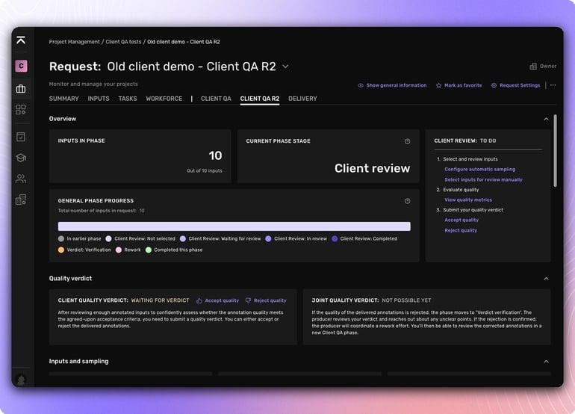The image size is (575, 414).
Task: Click the logo icon atop the sidebar
Action: [21, 40]
